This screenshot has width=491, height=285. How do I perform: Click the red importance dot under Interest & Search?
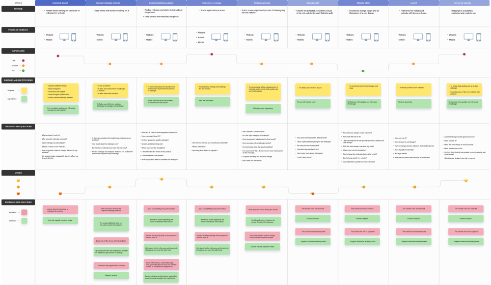58,56
